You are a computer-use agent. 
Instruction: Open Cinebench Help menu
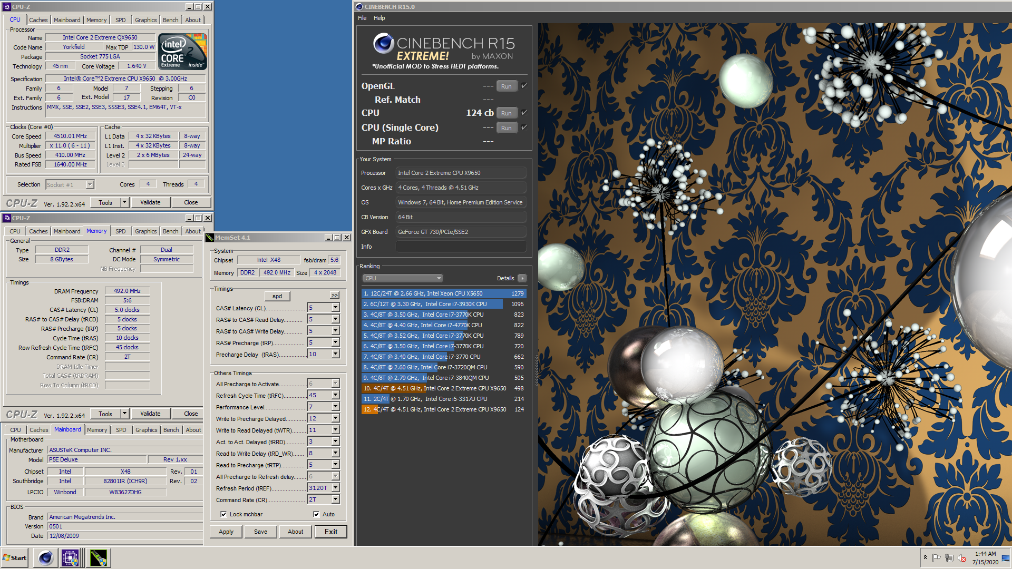(x=379, y=18)
